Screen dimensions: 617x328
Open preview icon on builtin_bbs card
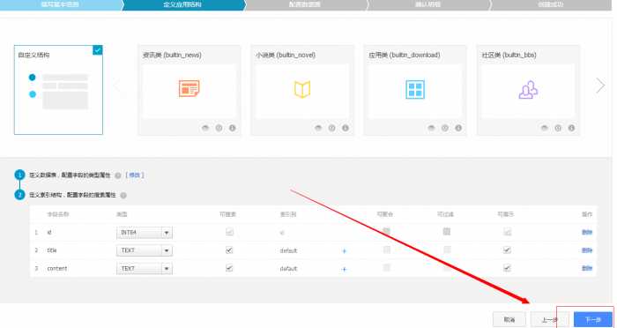545,128
